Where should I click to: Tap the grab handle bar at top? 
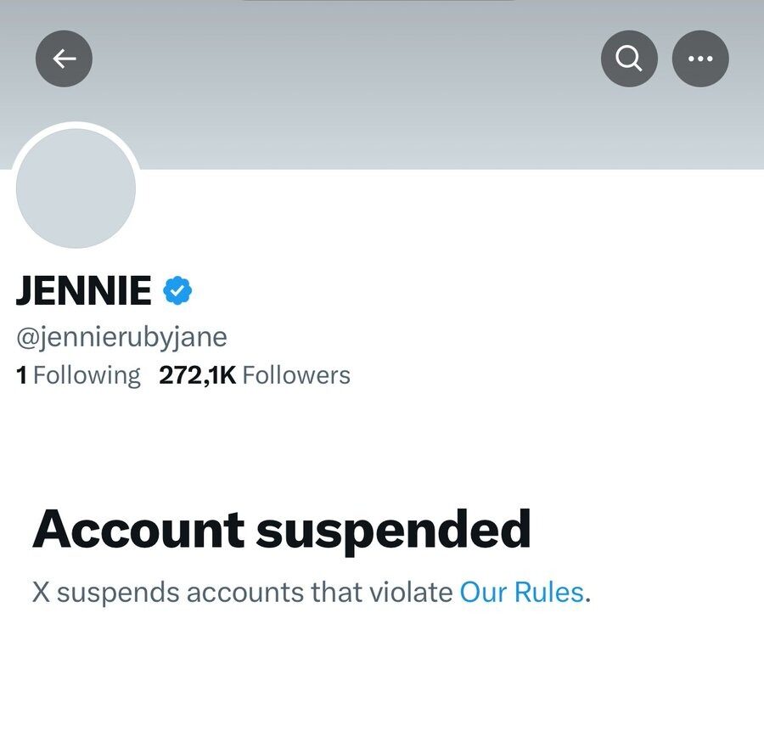click(x=379, y=2)
